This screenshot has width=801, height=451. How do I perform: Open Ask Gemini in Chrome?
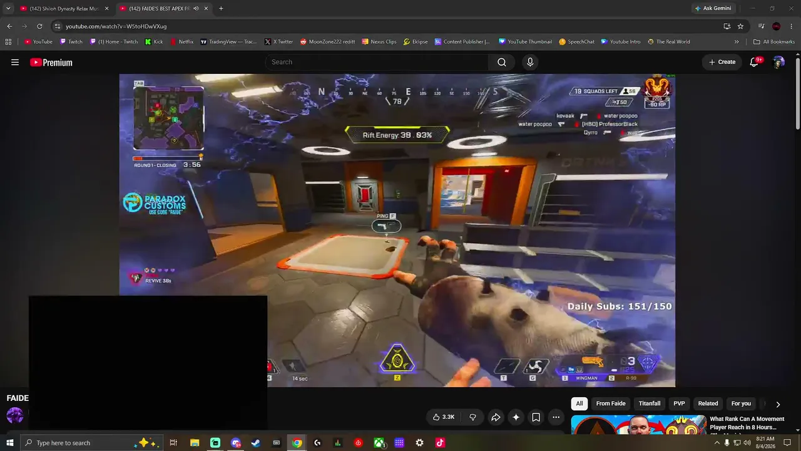[713, 9]
